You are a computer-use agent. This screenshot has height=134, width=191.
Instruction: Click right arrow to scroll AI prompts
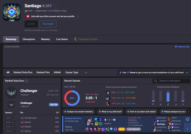point(188,112)
